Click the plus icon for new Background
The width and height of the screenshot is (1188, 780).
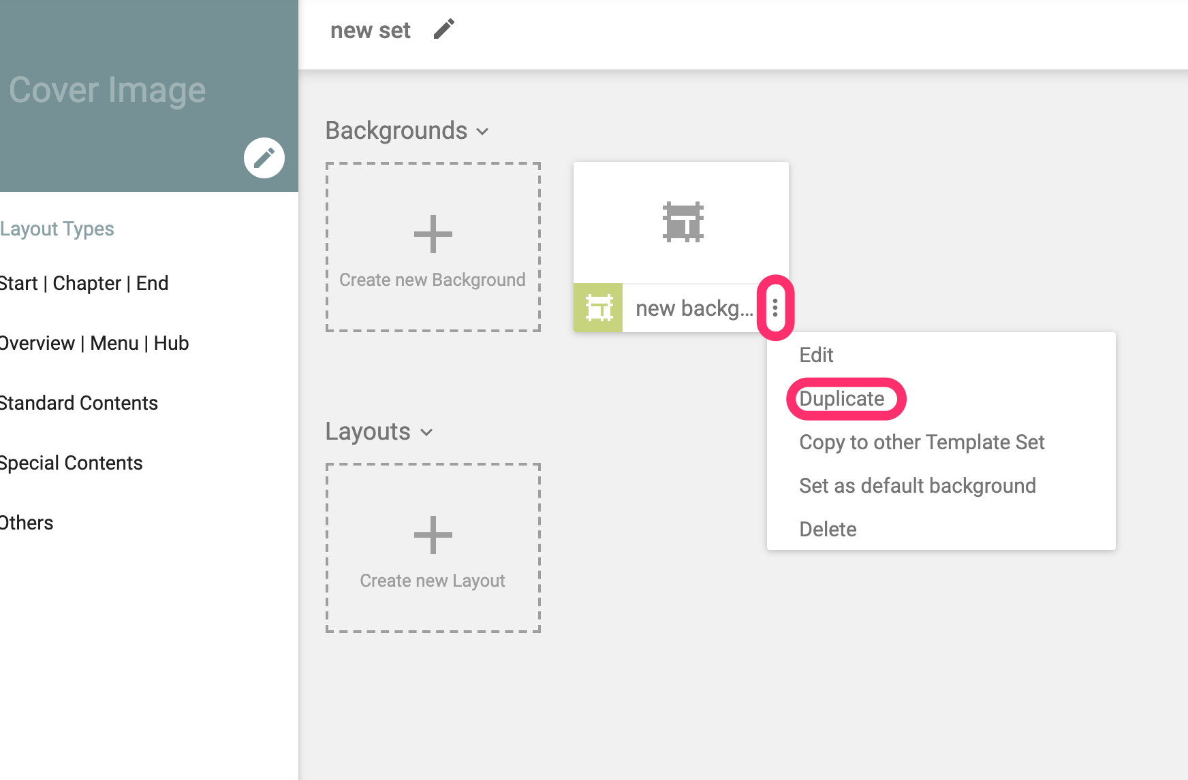tap(433, 234)
